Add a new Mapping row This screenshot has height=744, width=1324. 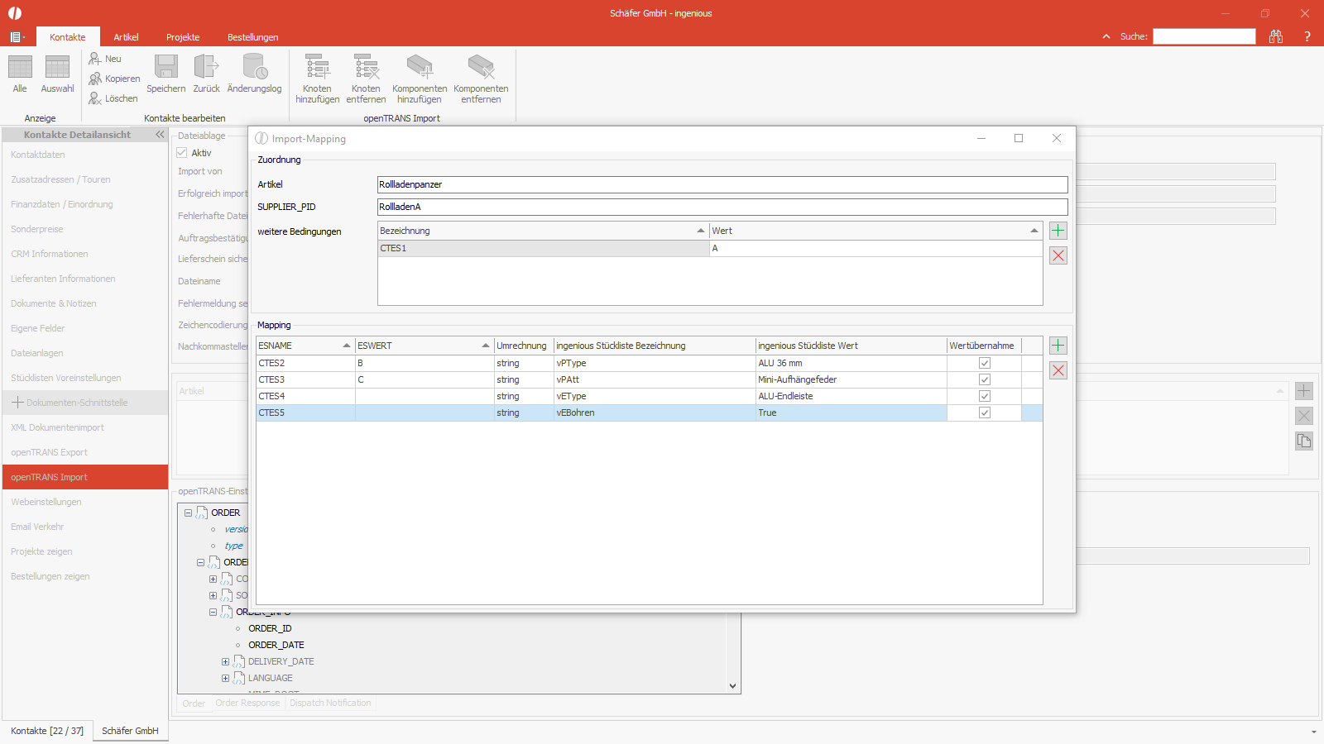[1058, 346]
